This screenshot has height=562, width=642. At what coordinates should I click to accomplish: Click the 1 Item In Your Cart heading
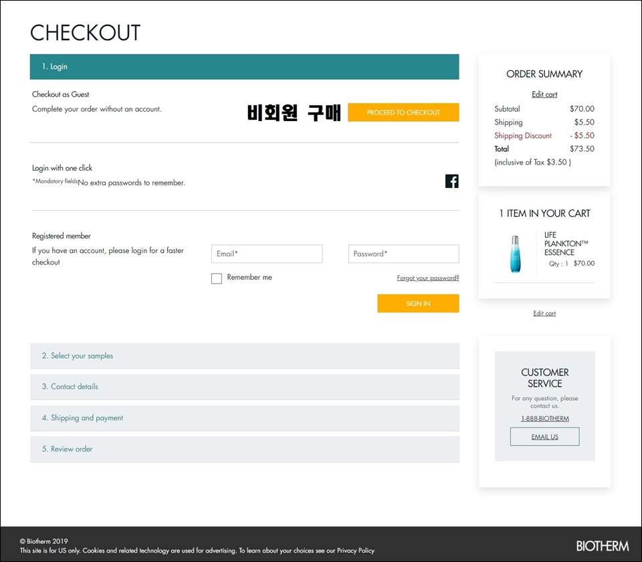tap(544, 213)
